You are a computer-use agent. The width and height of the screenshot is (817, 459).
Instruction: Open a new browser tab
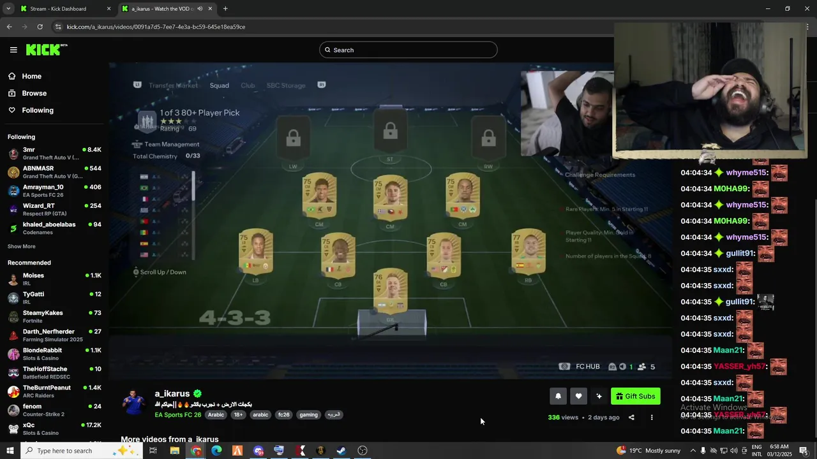[225, 9]
